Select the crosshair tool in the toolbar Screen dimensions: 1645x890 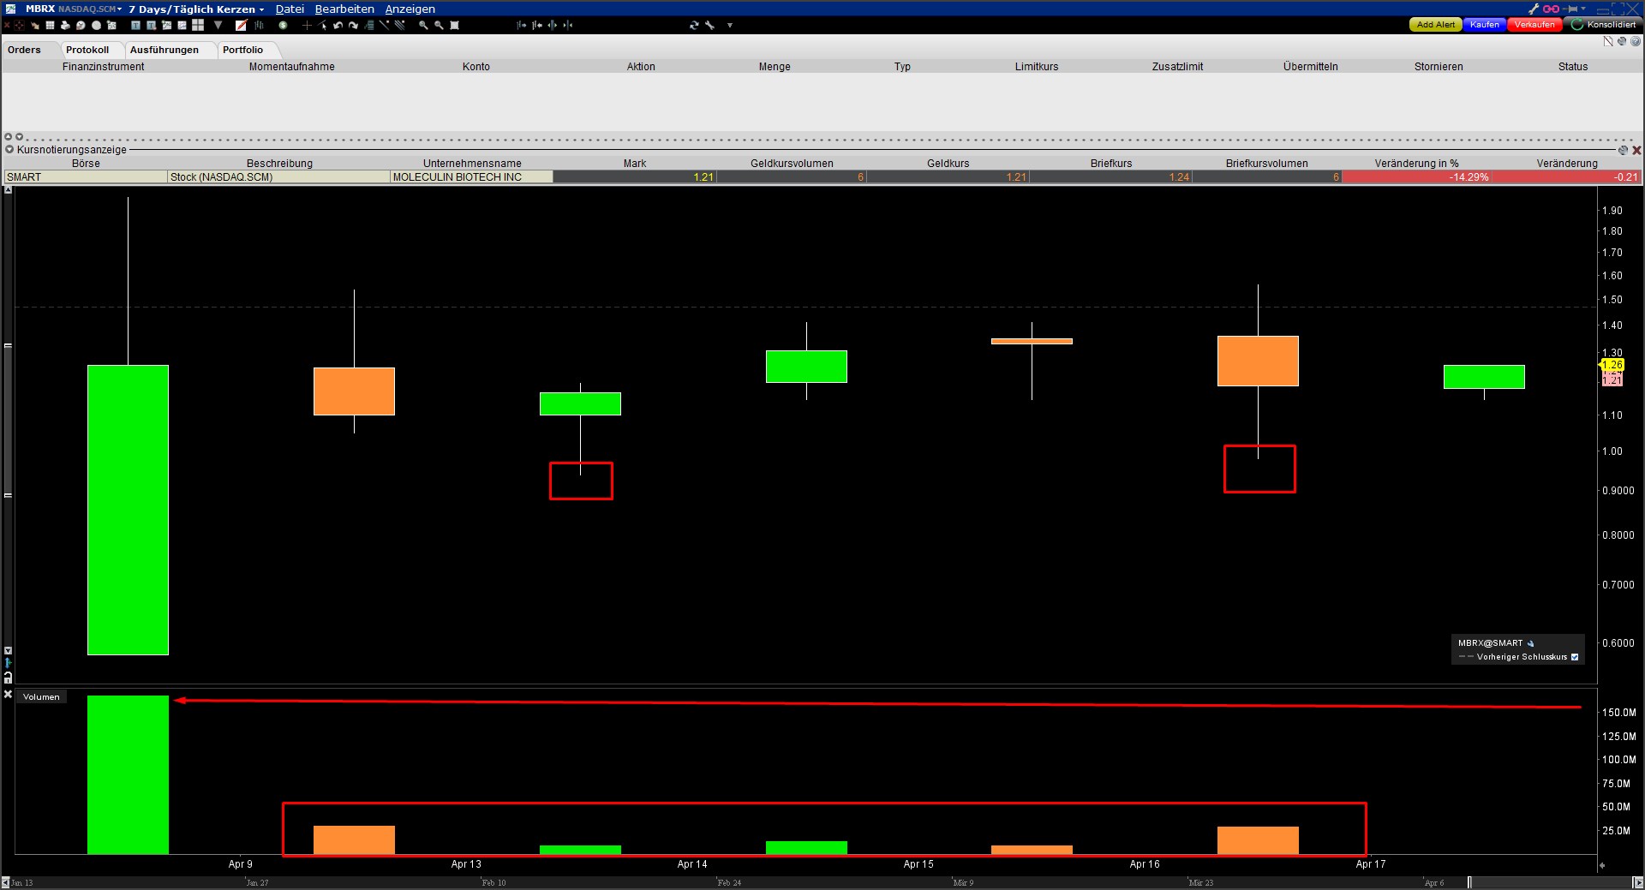tap(307, 26)
